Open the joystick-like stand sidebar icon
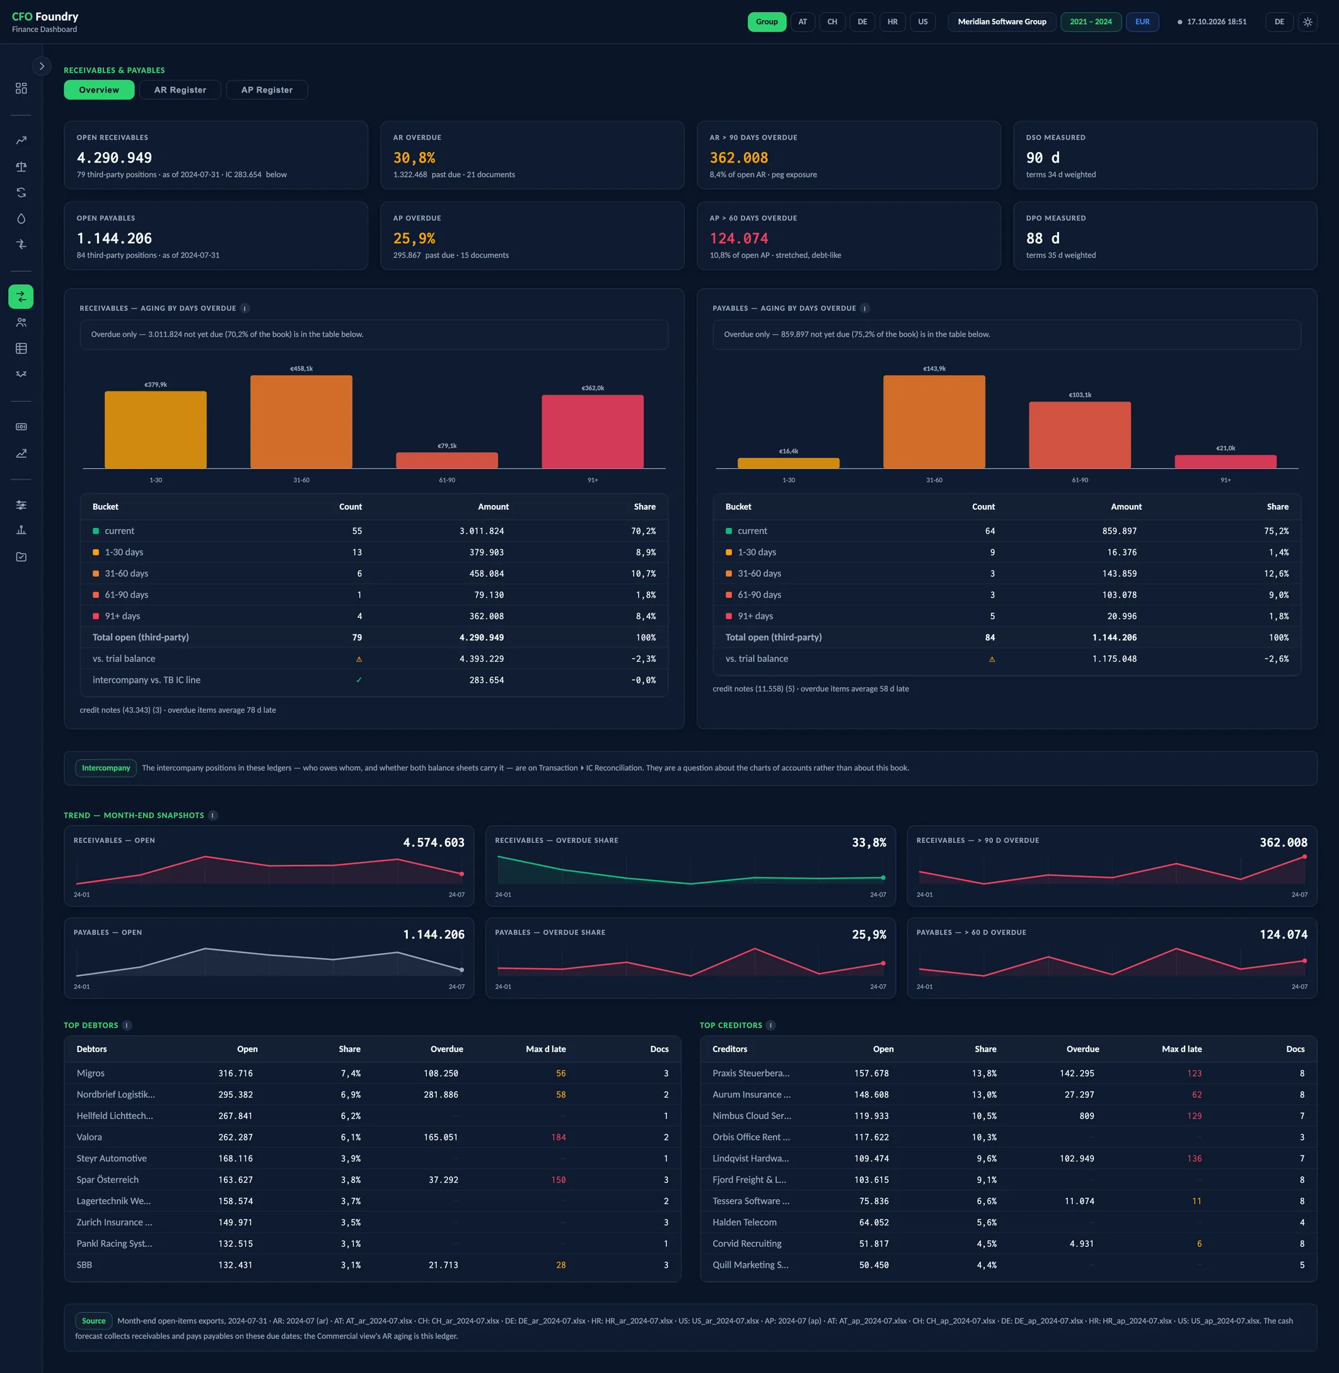 [21, 530]
